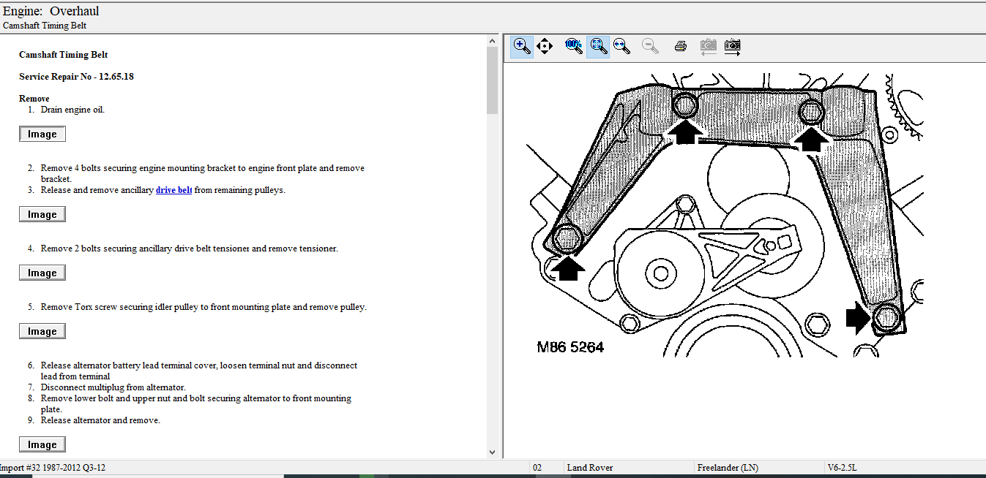Activate the pan arrows tool

[x=545, y=46]
